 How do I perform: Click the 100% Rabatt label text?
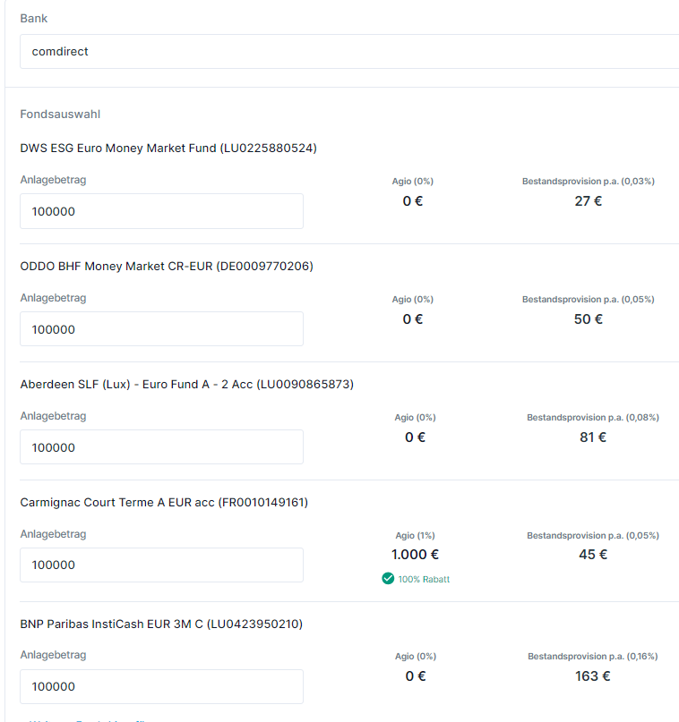(x=424, y=580)
